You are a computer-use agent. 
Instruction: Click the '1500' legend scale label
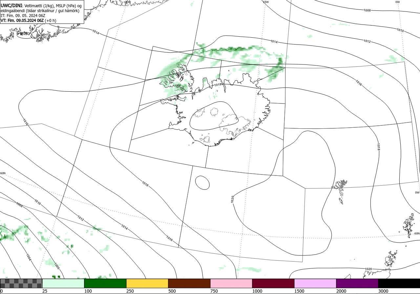tap(299, 291)
